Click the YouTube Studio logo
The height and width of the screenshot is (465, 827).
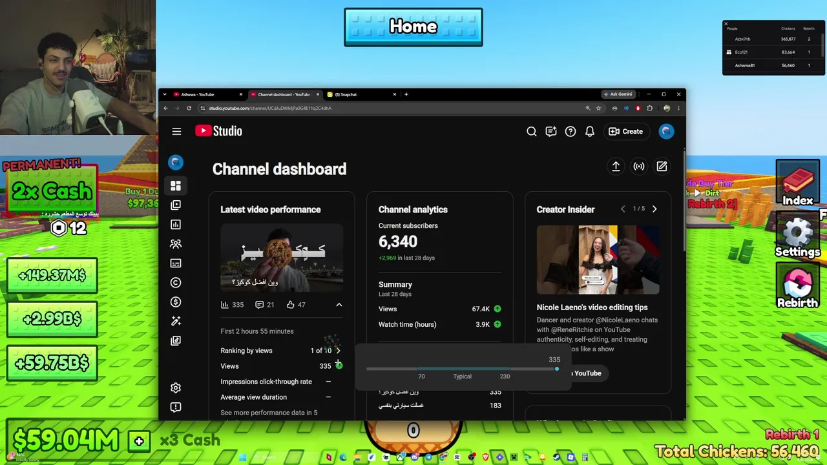point(219,131)
